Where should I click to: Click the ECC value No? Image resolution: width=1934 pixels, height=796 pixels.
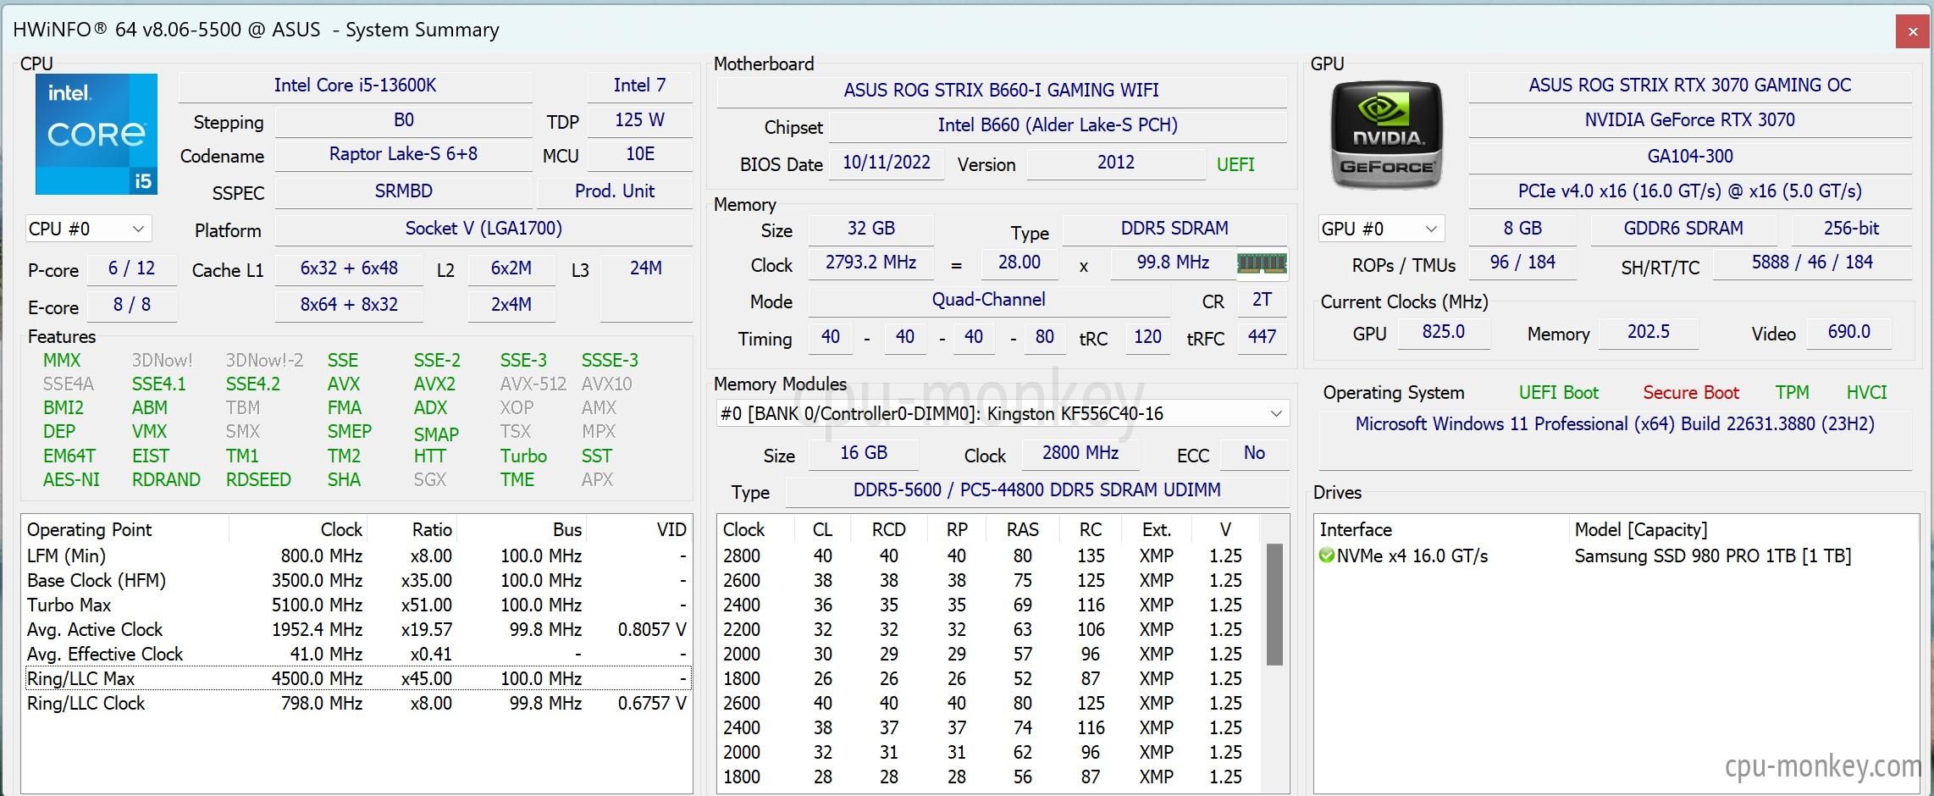tap(1254, 453)
